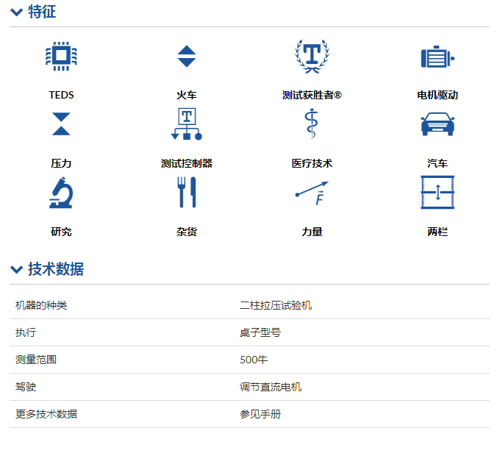Click the 医疗技术 medical staff icon
Image resolution: width=494 pixels, height=453 pixels.
pos(312,124)
